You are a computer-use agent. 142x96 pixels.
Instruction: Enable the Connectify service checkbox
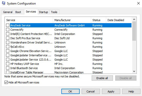pyautogui.click(x=8, y=30)
